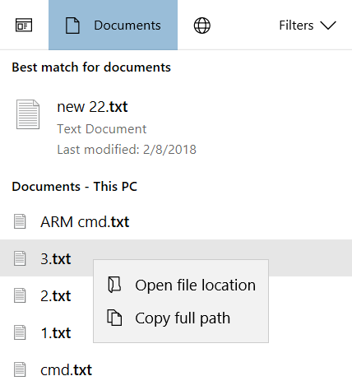The width and height of the screenshot is (352, 390).
Task: Open the new 22.txt best match
Action: point(176,128)
